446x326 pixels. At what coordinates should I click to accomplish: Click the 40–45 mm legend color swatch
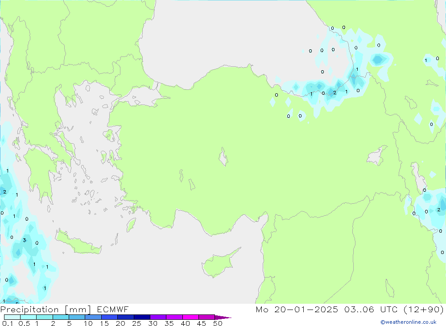click(190, 317)
